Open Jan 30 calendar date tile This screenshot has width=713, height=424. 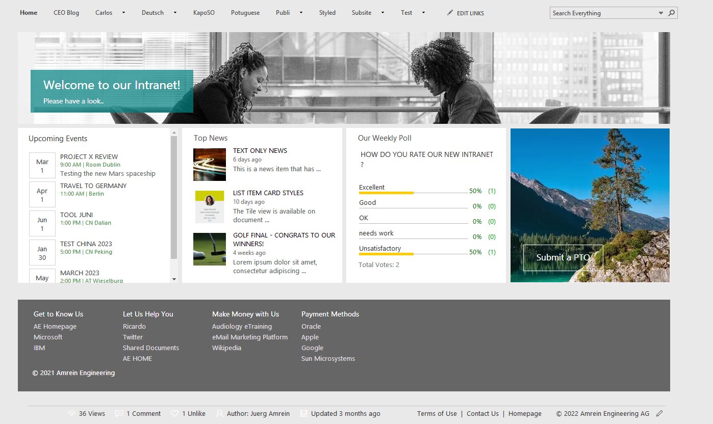[x=42, y=253]
